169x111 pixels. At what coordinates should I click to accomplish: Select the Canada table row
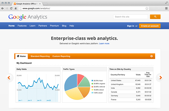click(131, 92)
